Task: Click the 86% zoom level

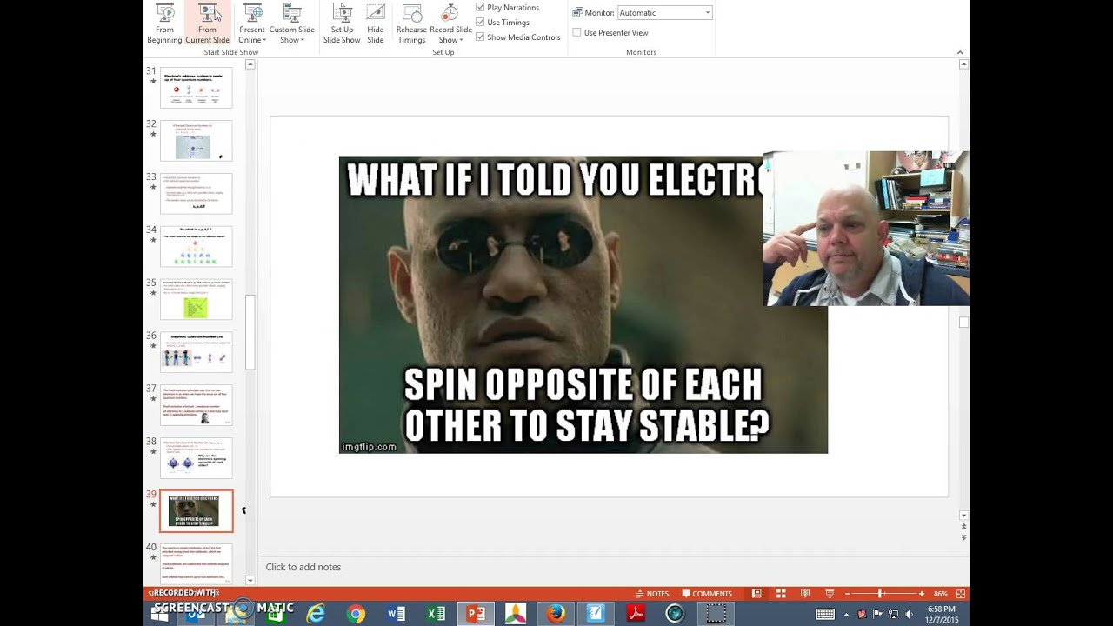Action: coord(941,594)
